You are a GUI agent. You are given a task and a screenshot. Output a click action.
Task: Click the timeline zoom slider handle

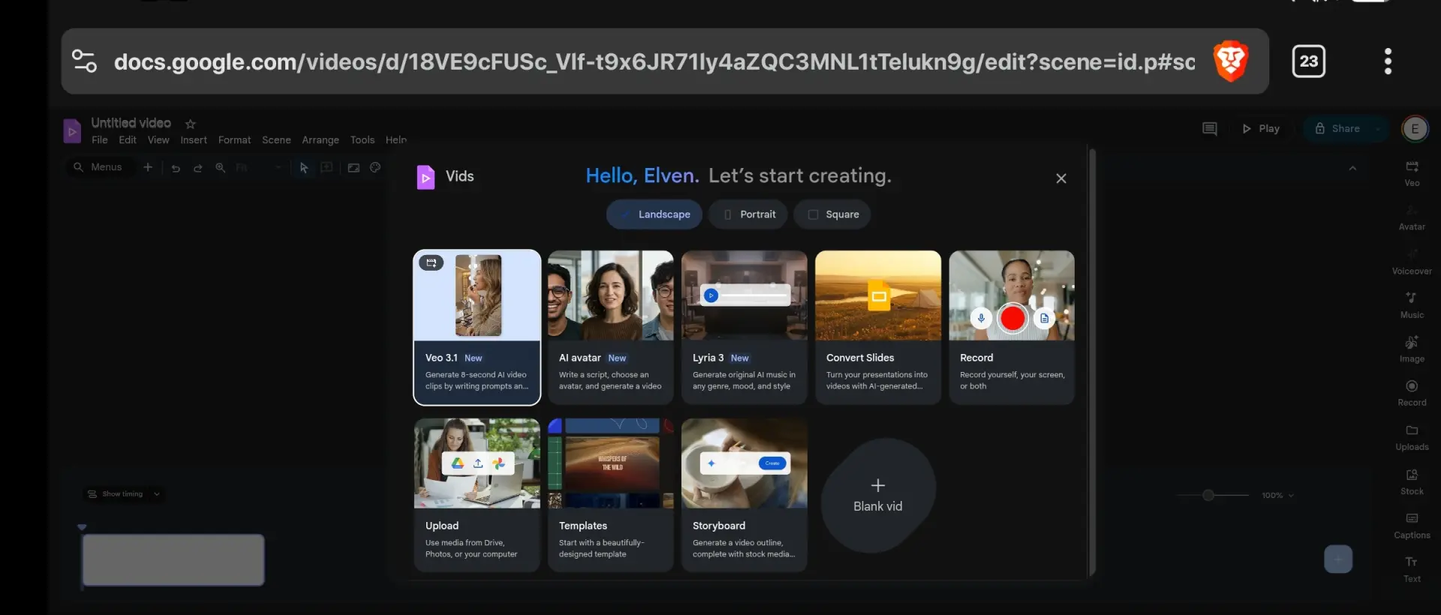pyautogui.click(x=1208, y=496)
